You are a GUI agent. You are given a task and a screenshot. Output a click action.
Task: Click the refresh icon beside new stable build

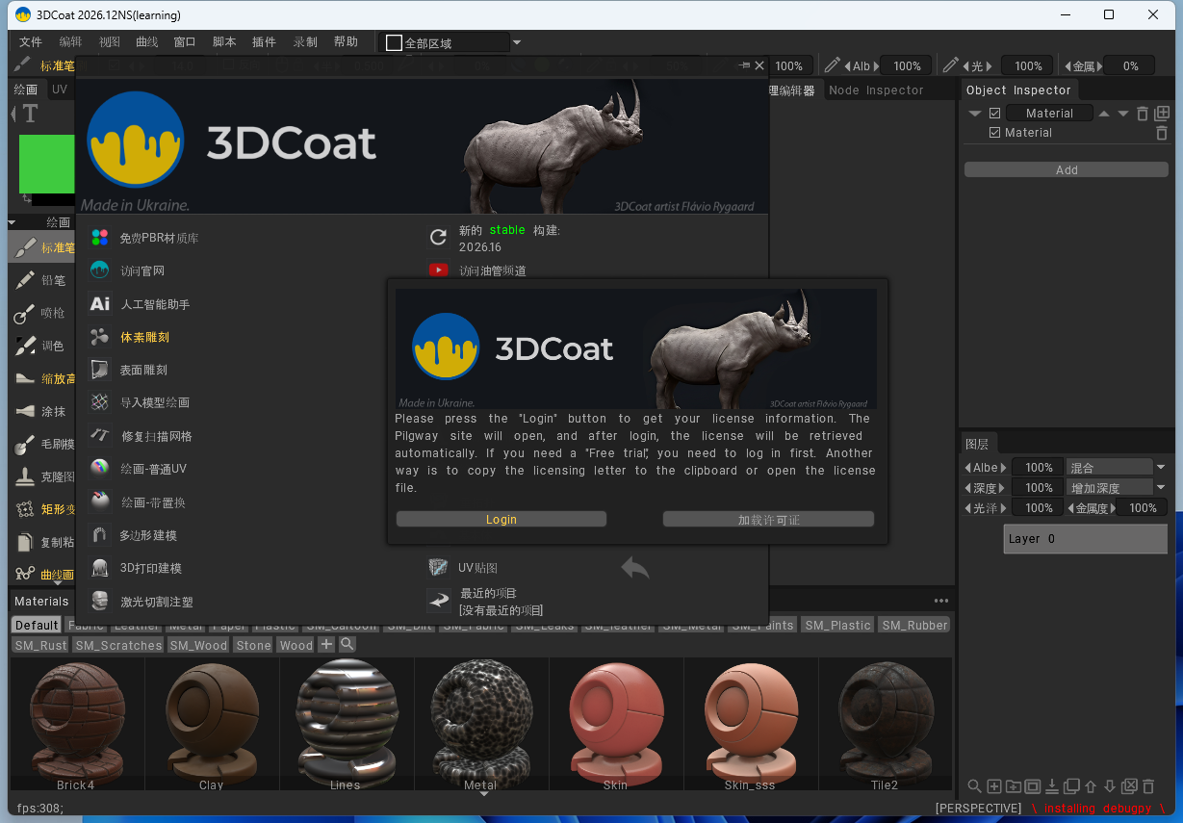pyautogui.click(x=439, y=237)
